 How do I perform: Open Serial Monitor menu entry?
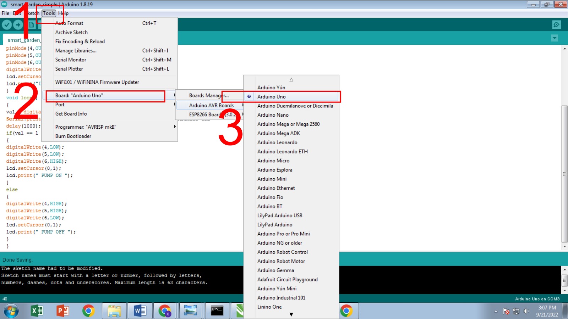coord(110,60)
